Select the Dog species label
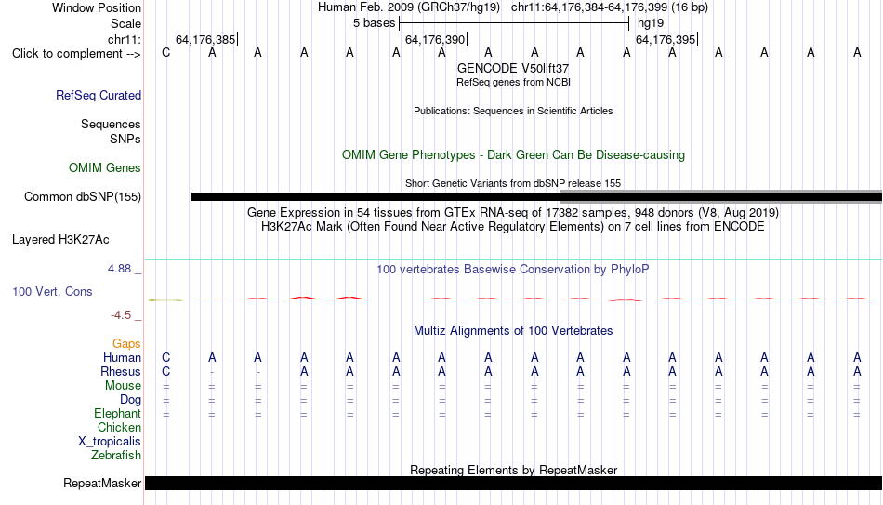This screenshot has width=883, height=505. tap(131, 400)
